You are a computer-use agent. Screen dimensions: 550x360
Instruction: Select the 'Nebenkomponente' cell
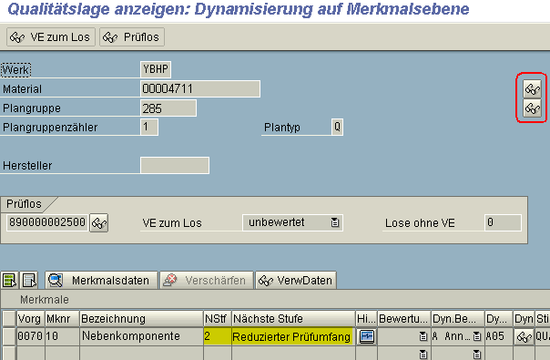(141, 336)
